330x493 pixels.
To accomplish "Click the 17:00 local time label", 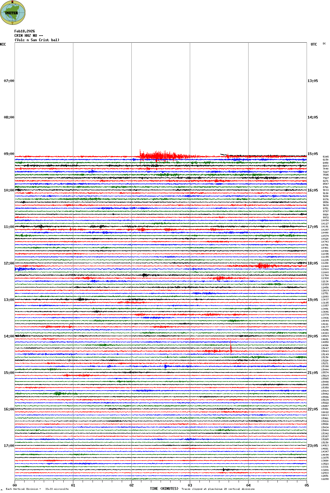I will click(9, 446).
